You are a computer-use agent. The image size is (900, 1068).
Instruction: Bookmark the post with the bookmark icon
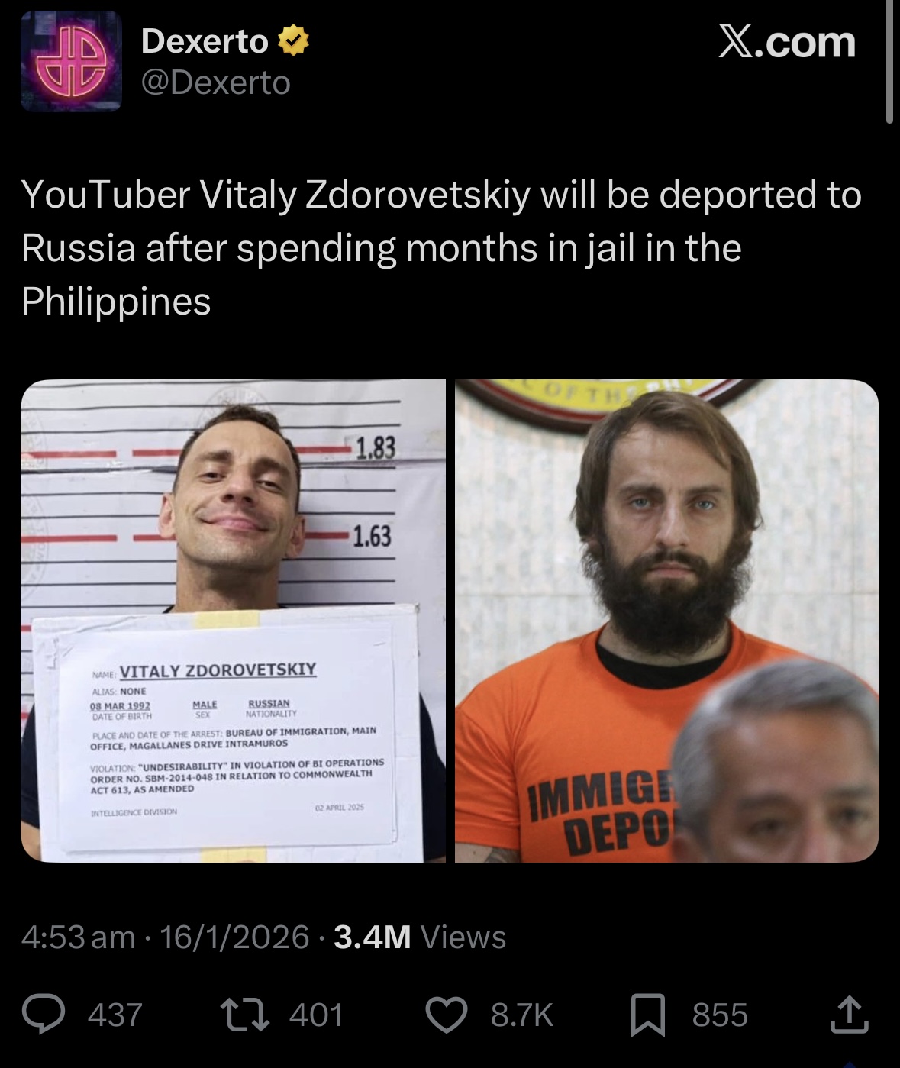647,1015
